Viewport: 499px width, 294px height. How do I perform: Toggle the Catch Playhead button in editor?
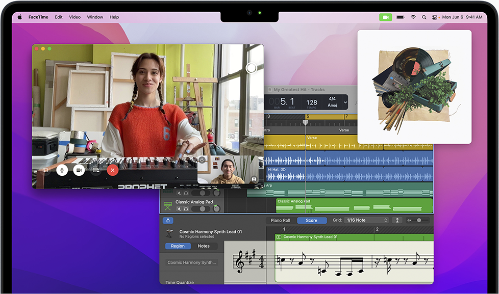pos(168,221)
